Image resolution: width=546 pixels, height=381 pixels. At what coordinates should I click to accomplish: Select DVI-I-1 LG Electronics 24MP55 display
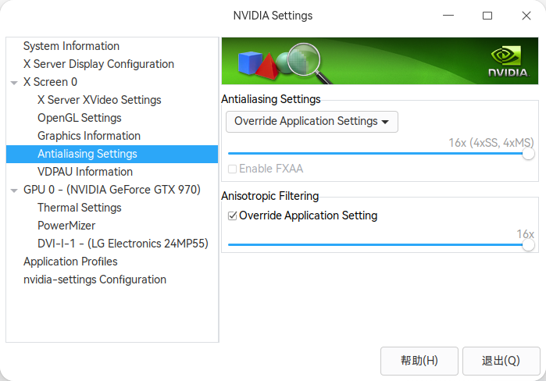pyautogui.click(x=123, y=244)
